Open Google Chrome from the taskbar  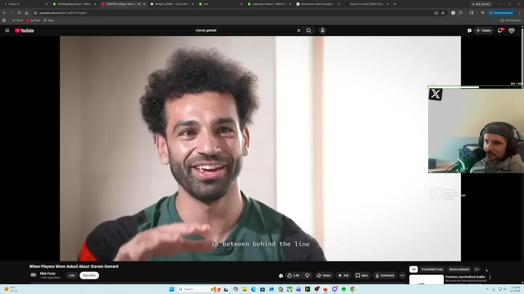(x=352, y=289)
